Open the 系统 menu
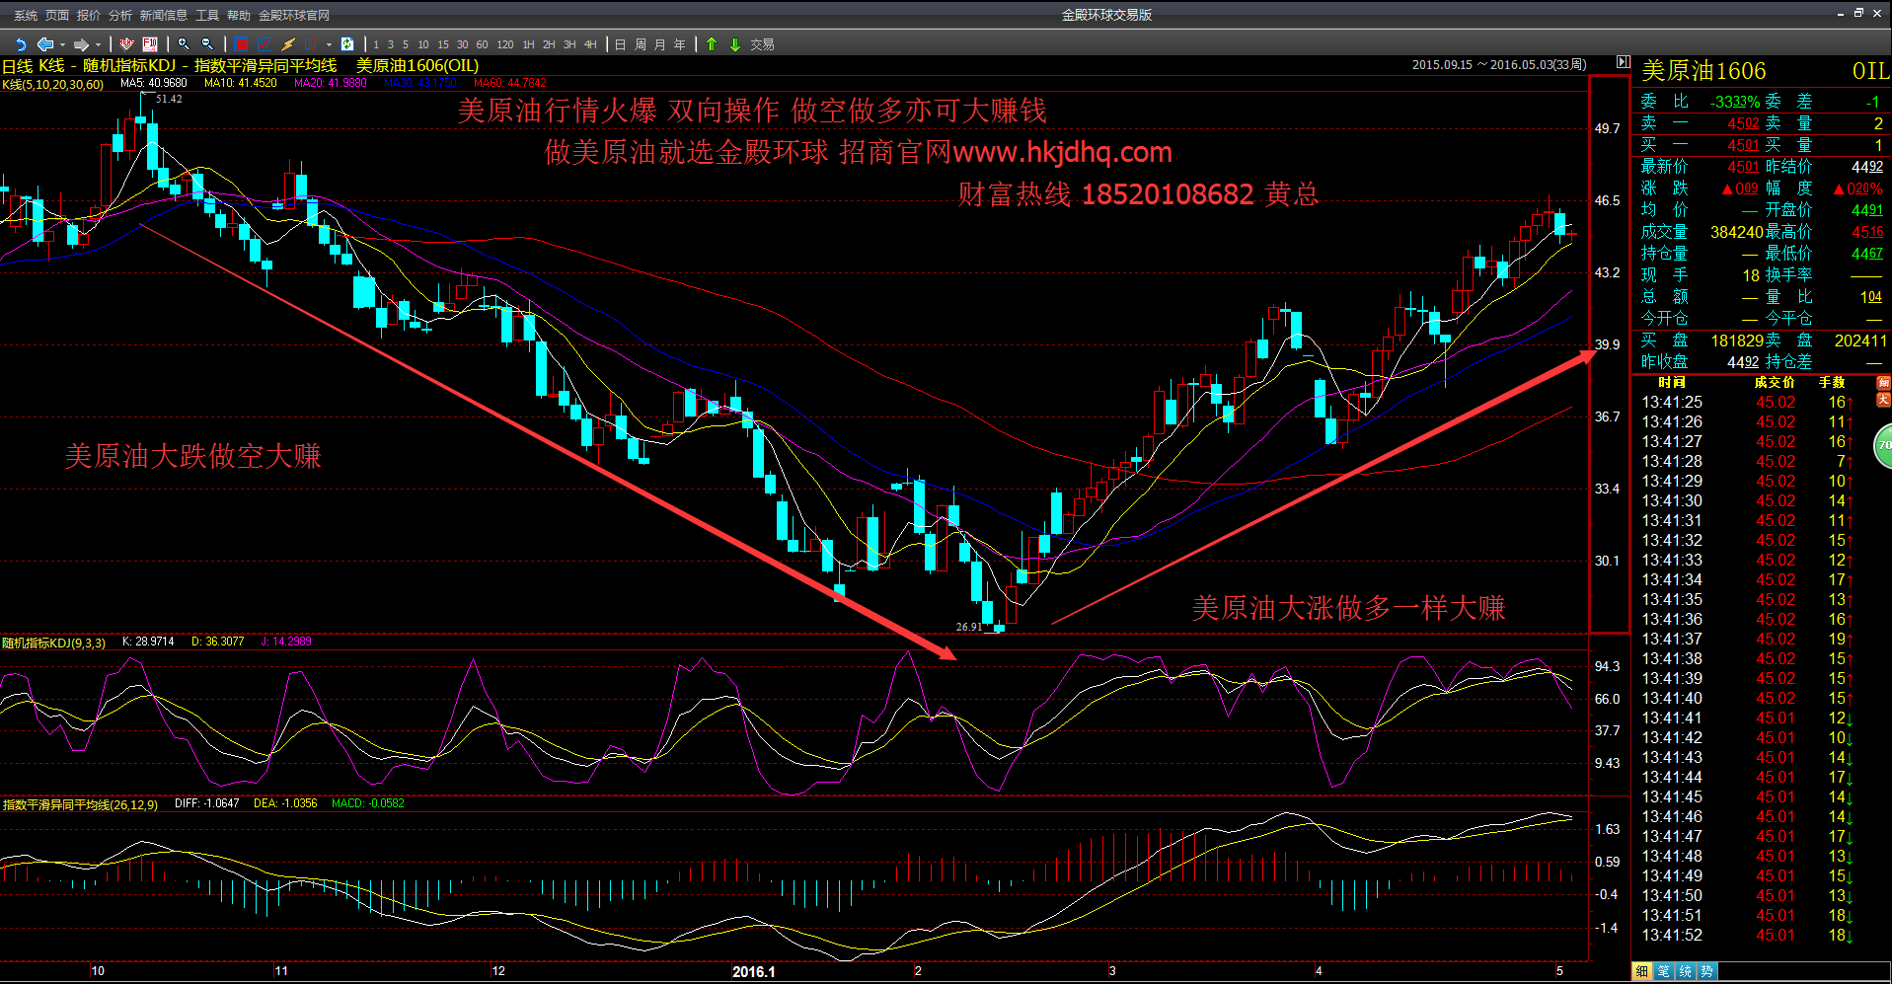The image size is (1892, 984). click(26, 15)
